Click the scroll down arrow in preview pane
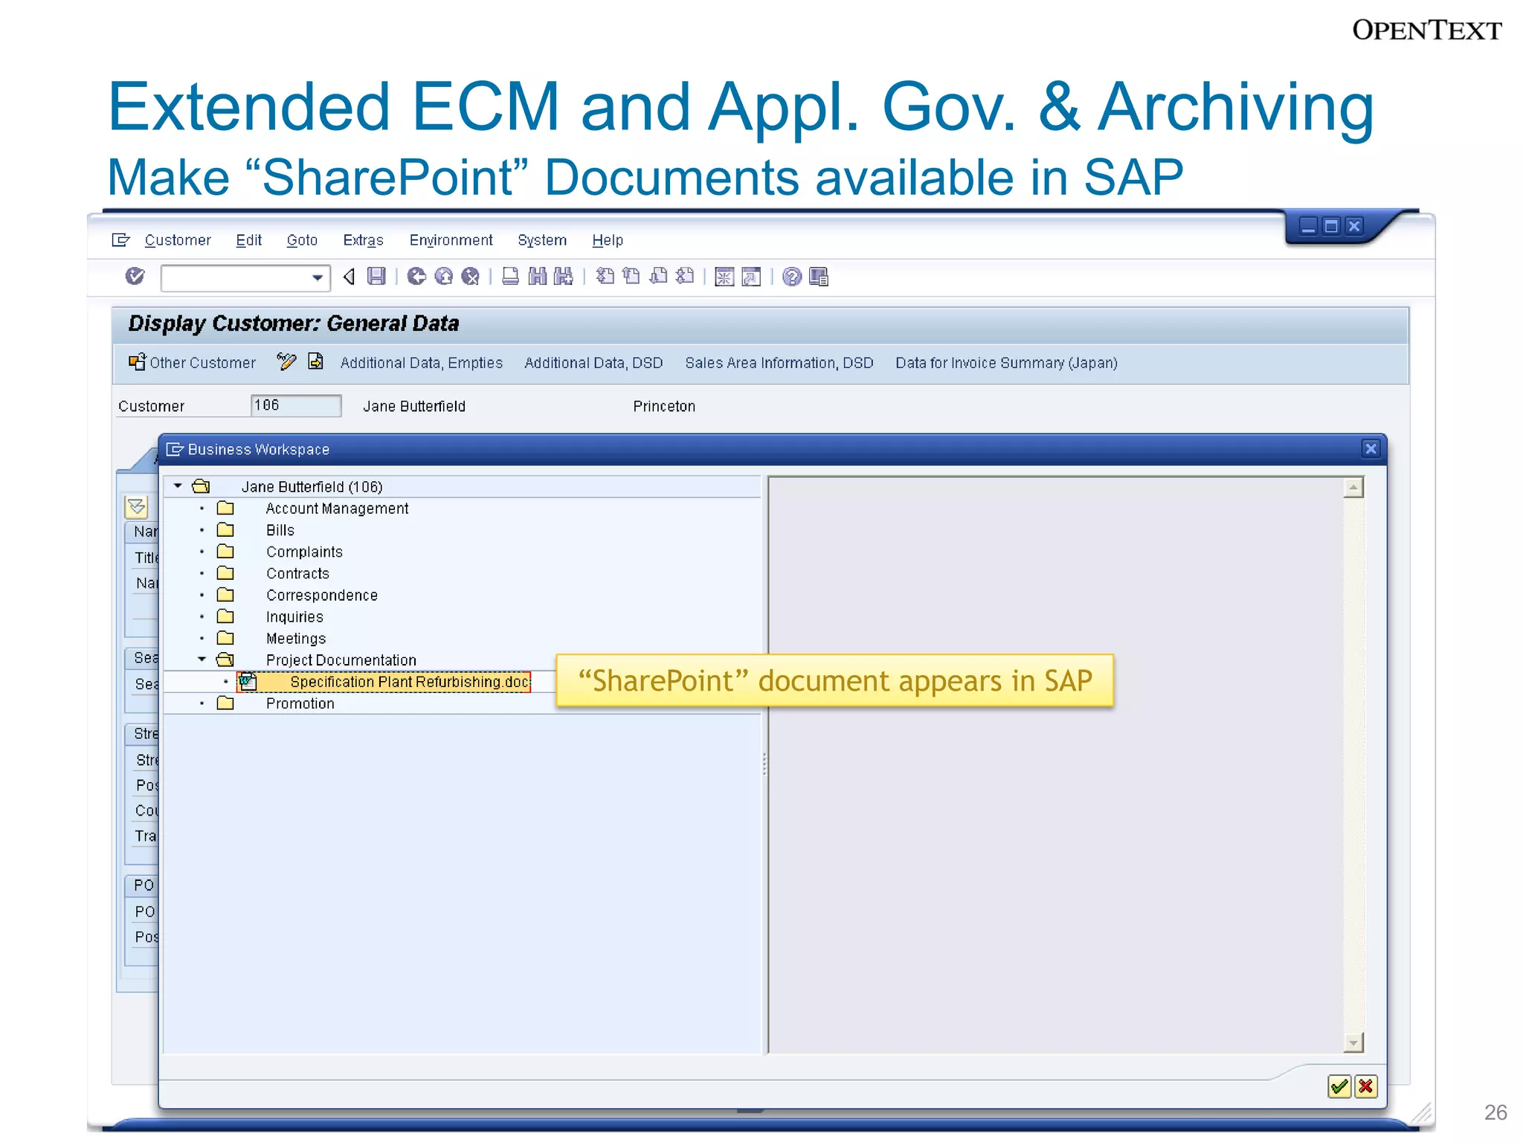Screen dimensions: 1523x1142 click(1353, 1042)
